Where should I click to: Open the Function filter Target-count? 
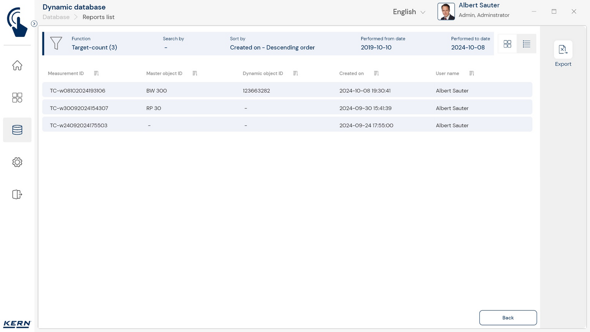coord(94,47)
